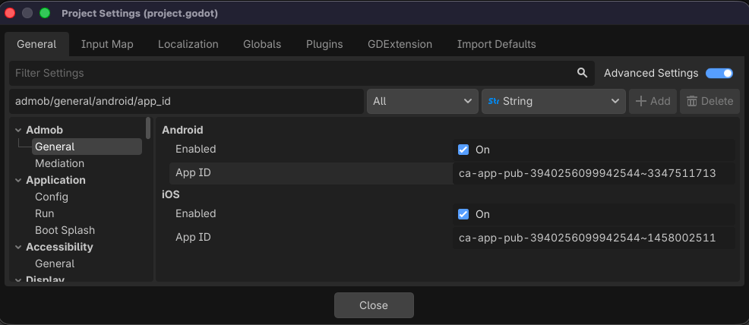Click the Android section header
The height and width of the screenshot is (325, 749).
(182, 130)
